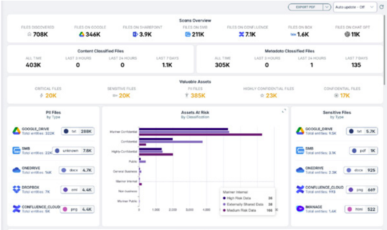Click Google Drive icon in Sensitive Files panel
This screenshot has width=387, height=230.
pyautogui.click(x=300, y=131)
